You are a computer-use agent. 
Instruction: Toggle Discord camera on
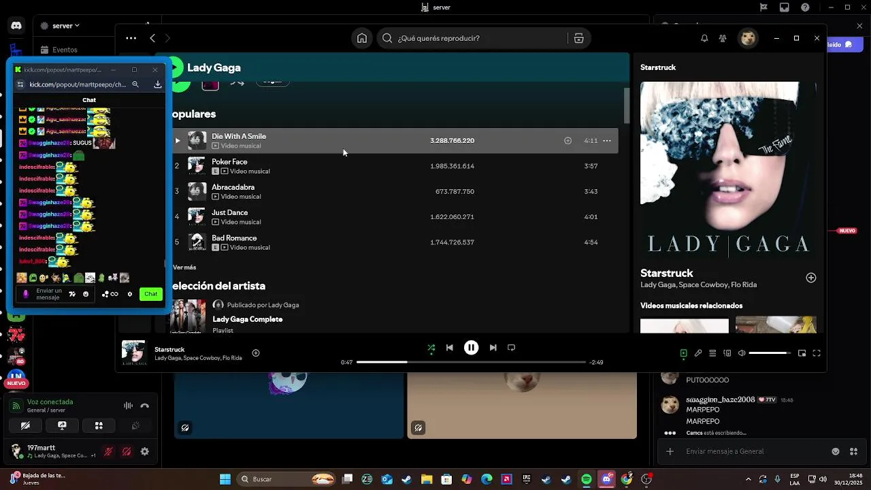[25, 426]
